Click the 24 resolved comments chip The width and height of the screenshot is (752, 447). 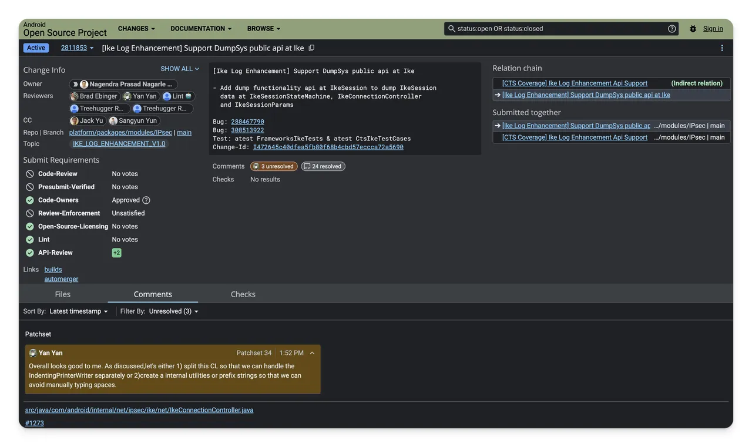pyautogui.click(x=323, y=166)
